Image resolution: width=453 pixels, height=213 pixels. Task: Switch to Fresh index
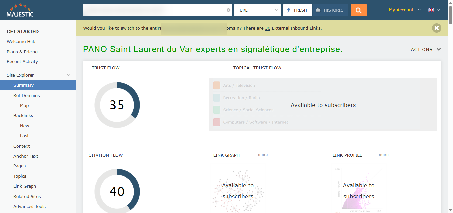(297, 10)
